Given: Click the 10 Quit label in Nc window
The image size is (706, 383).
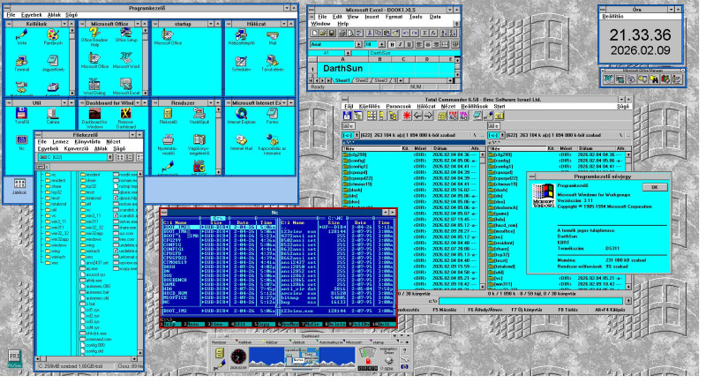Looking at the screenshot, I should (x=384, y=324).
